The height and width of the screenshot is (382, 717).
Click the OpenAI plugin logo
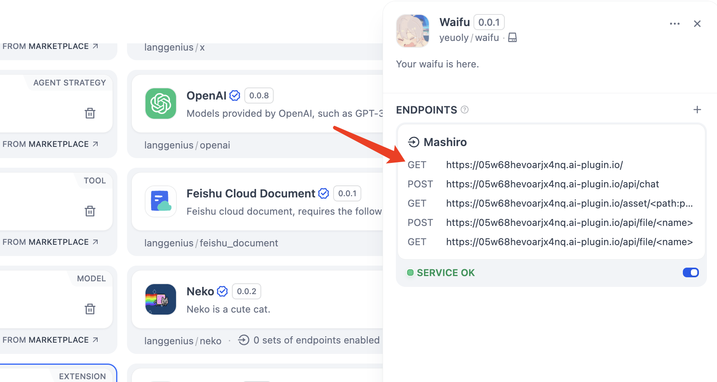pyautogui.click(x=161, y=104)
